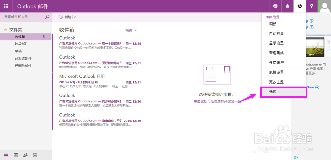
Task: Select the 收件箱 folder
Action: 26,37
